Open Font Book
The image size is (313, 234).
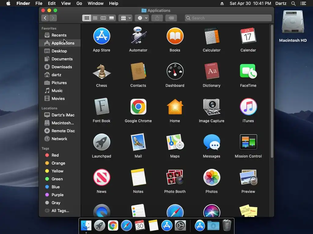pyautogui.click(x=101, y=106)
